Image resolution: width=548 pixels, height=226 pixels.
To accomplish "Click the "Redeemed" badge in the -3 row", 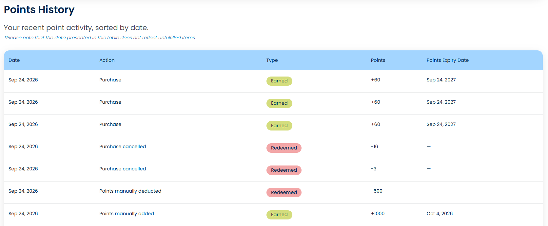I will click(284, 170).
